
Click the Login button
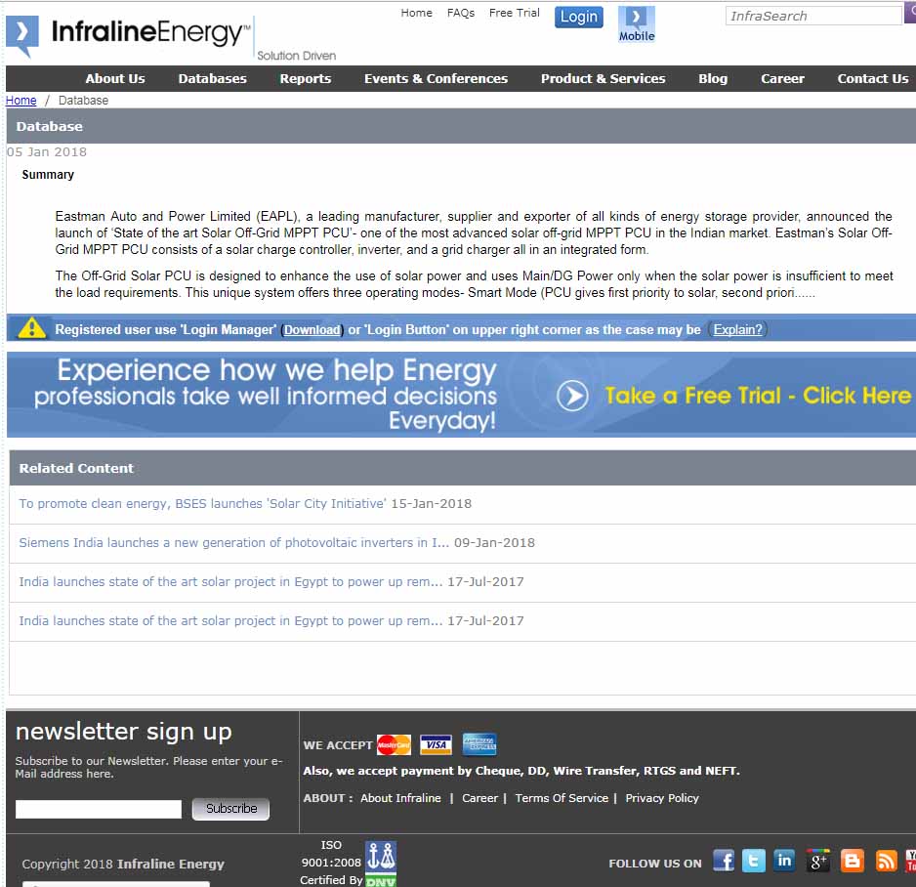point(579,17)
